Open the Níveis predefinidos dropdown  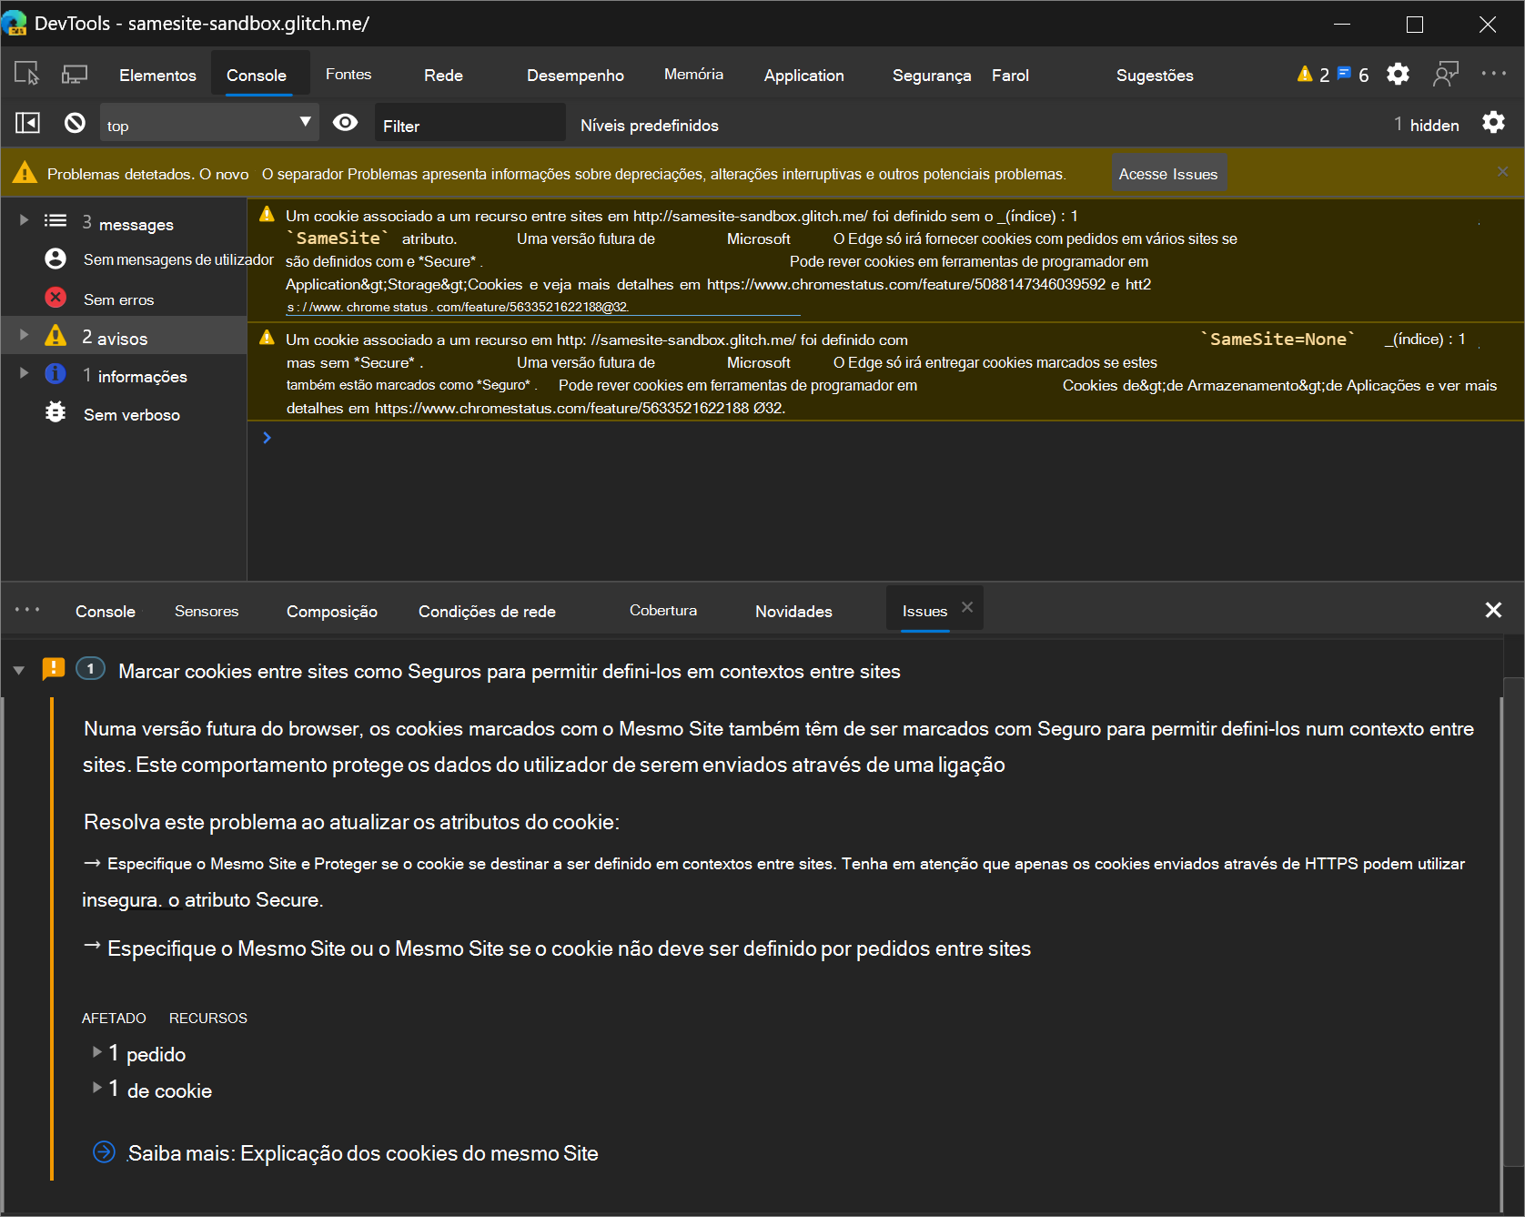(x=649, y=125)
